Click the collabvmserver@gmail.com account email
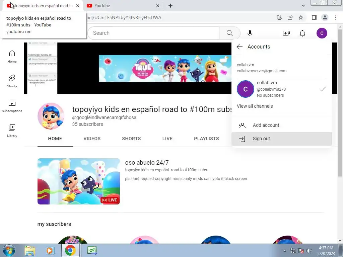The image size is (343, 257). click(x=262, y=71)
